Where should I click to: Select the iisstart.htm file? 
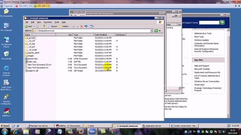coord(31,59)
